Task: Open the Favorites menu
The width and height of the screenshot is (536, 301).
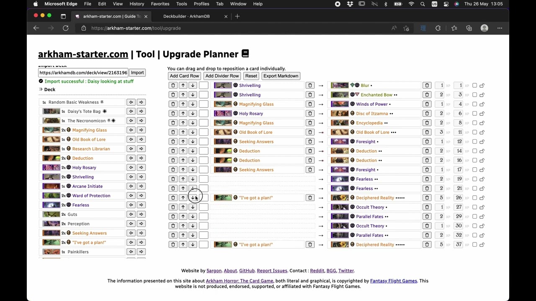Action: tap(160, 4)
